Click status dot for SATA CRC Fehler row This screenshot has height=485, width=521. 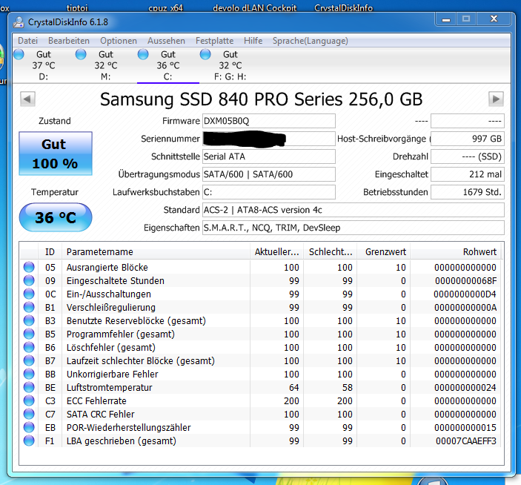click(x=29, y=414)
